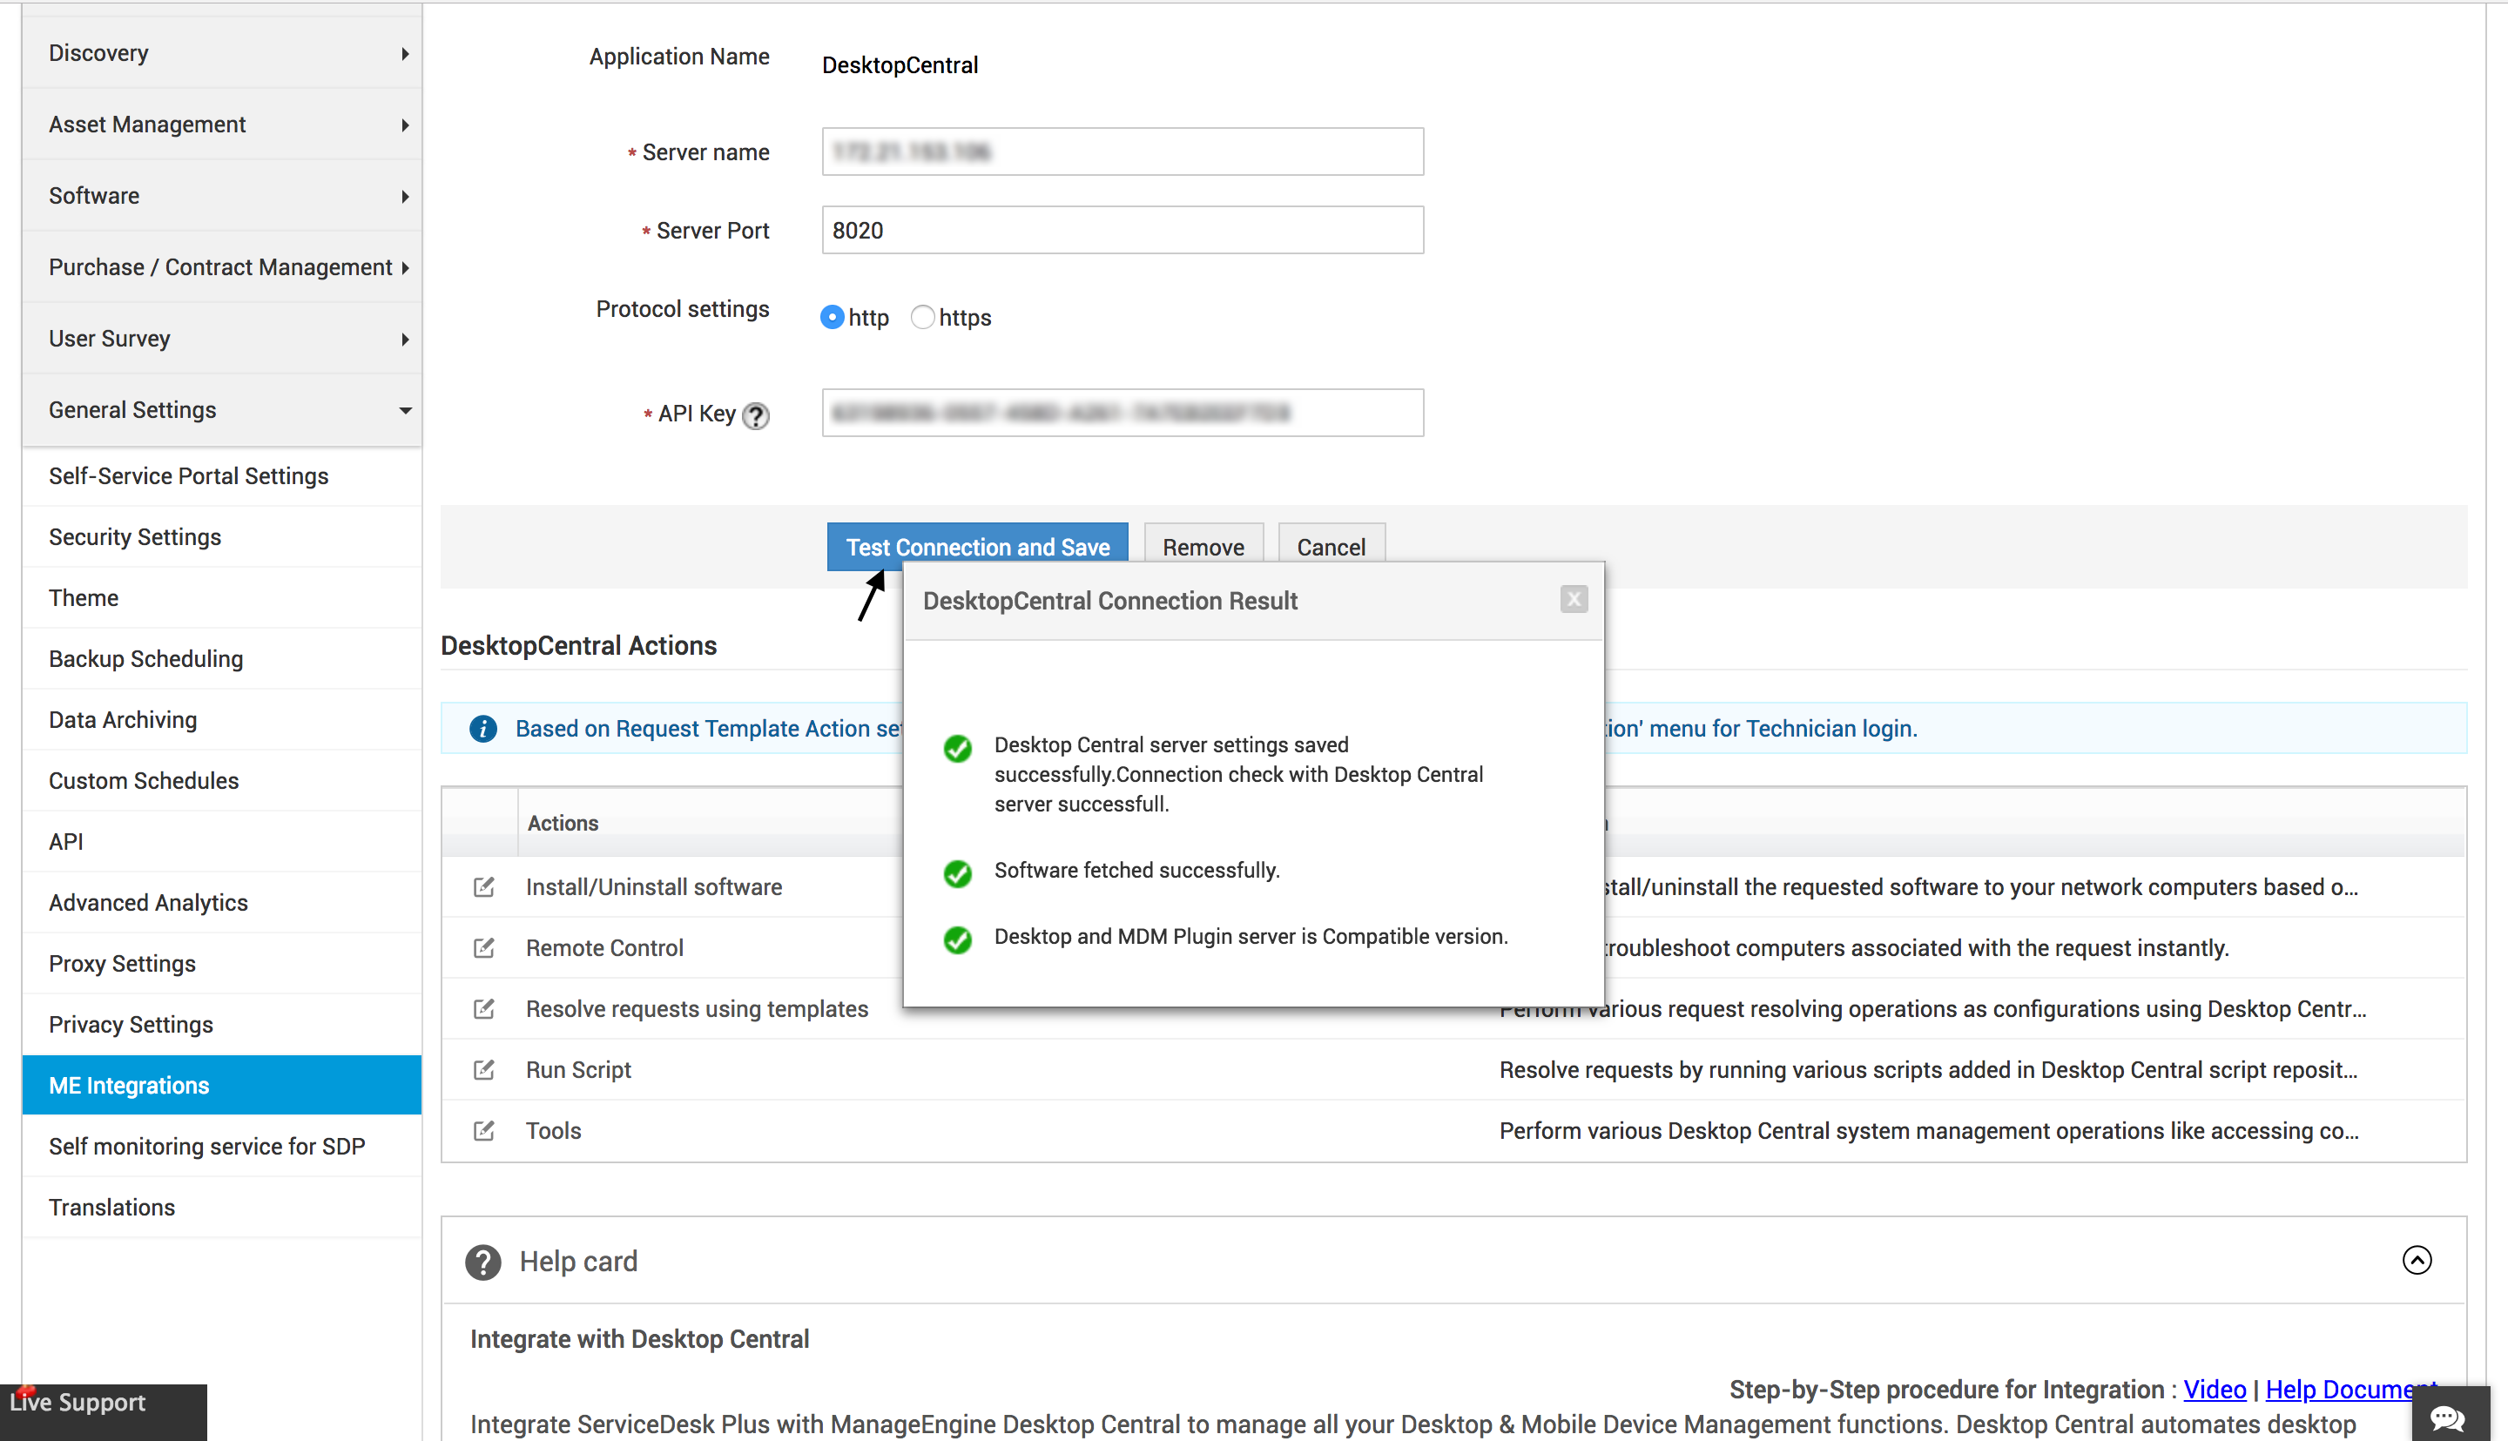Open ME Integrations in sidebar
This screenshot has height=1441, width=2508.
click(223, 1086)
